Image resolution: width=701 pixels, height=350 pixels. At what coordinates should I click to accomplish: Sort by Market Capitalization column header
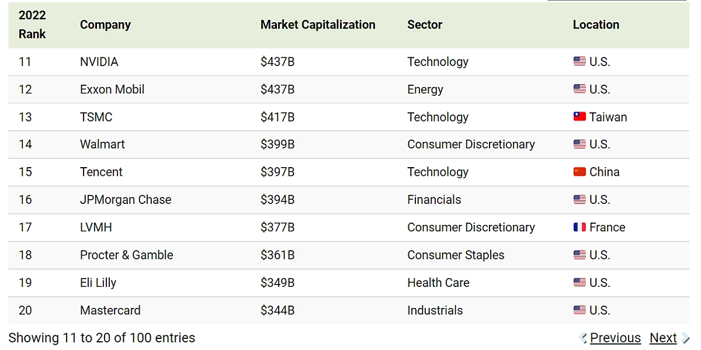[x=318, y=25]
